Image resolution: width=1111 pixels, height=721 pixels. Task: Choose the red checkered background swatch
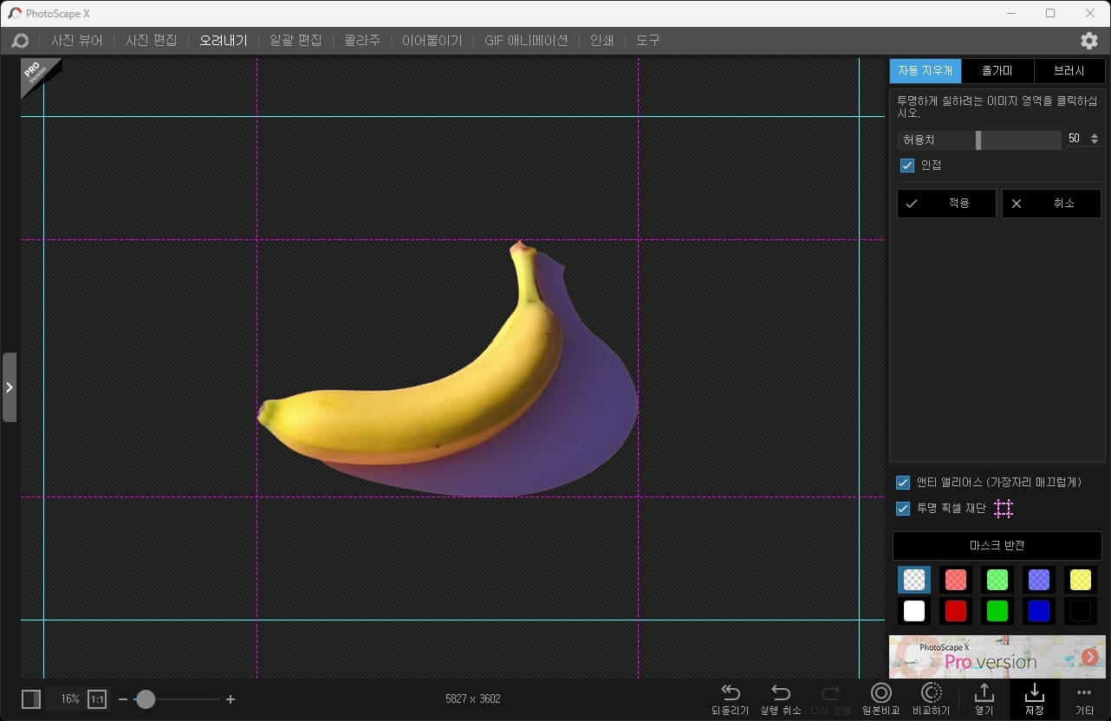pos(955,579)
